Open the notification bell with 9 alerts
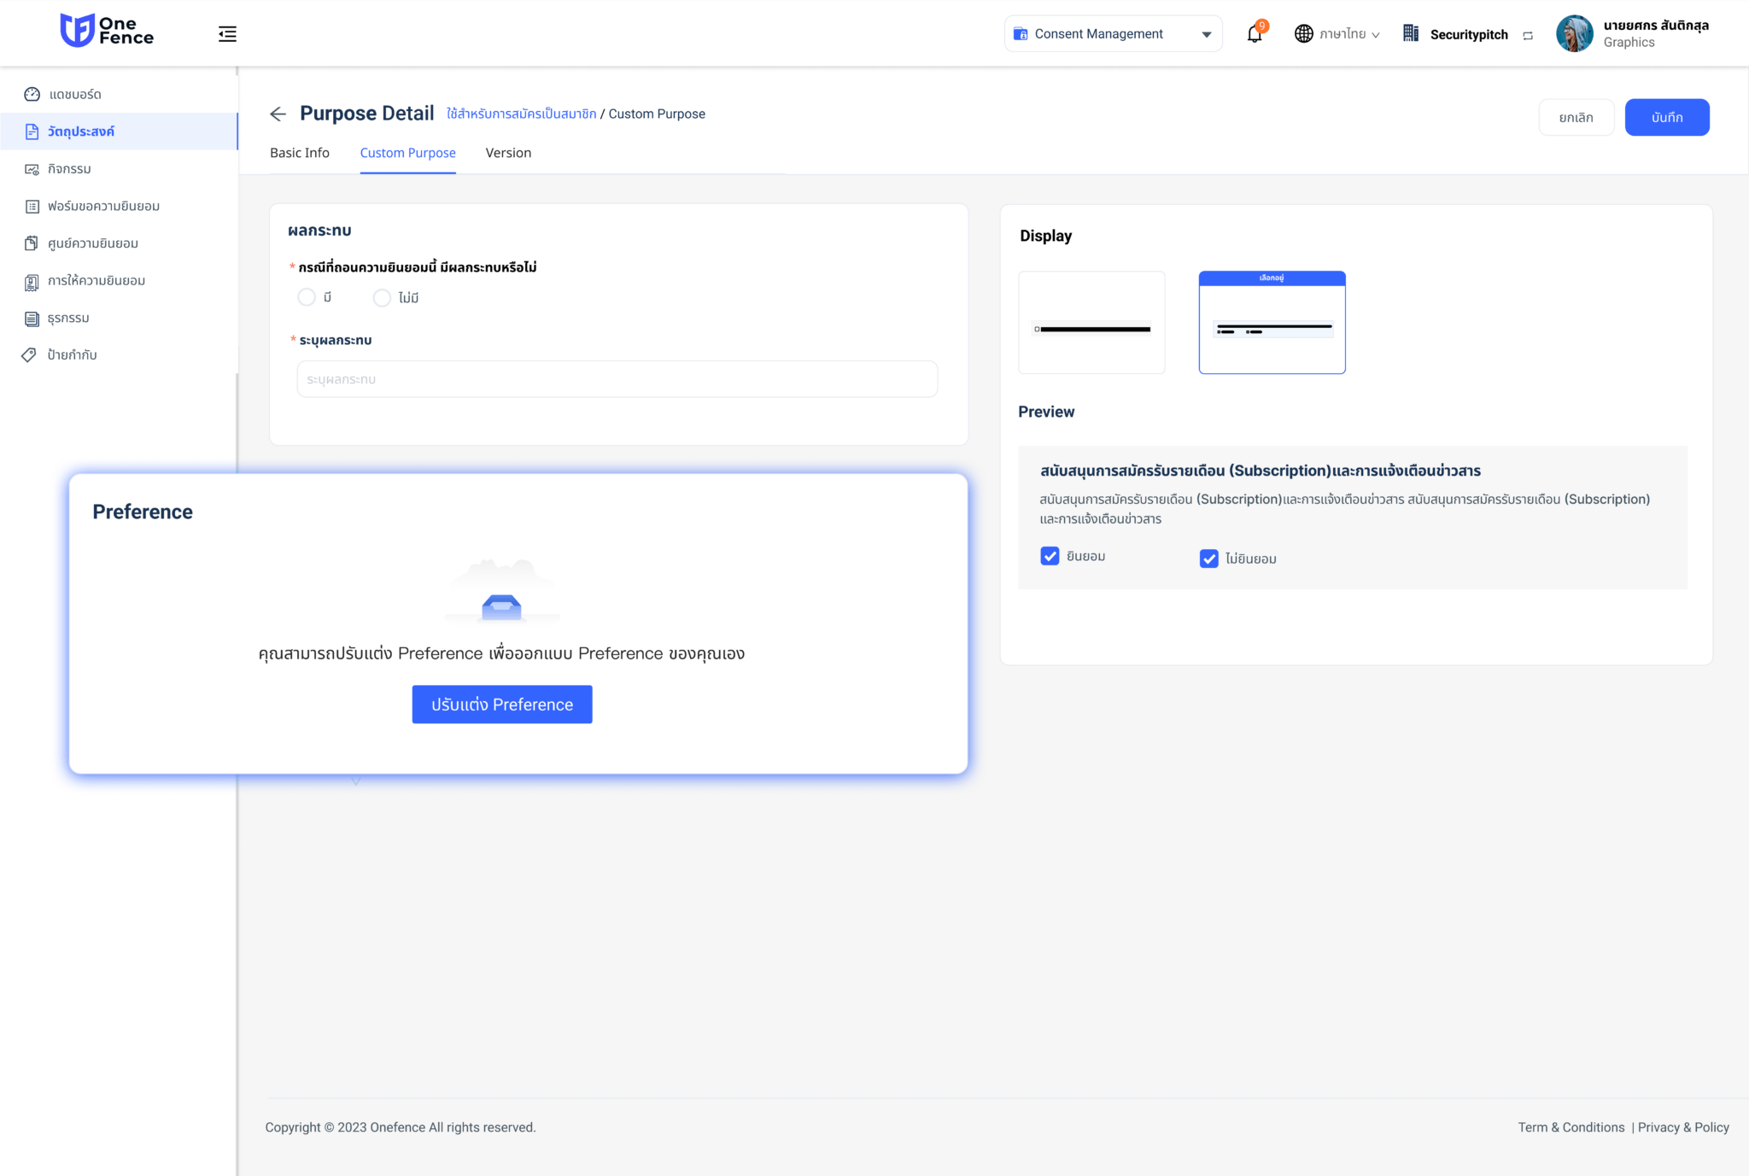The width and height of the screenshot is (1749, 1176). [1254, 33]
